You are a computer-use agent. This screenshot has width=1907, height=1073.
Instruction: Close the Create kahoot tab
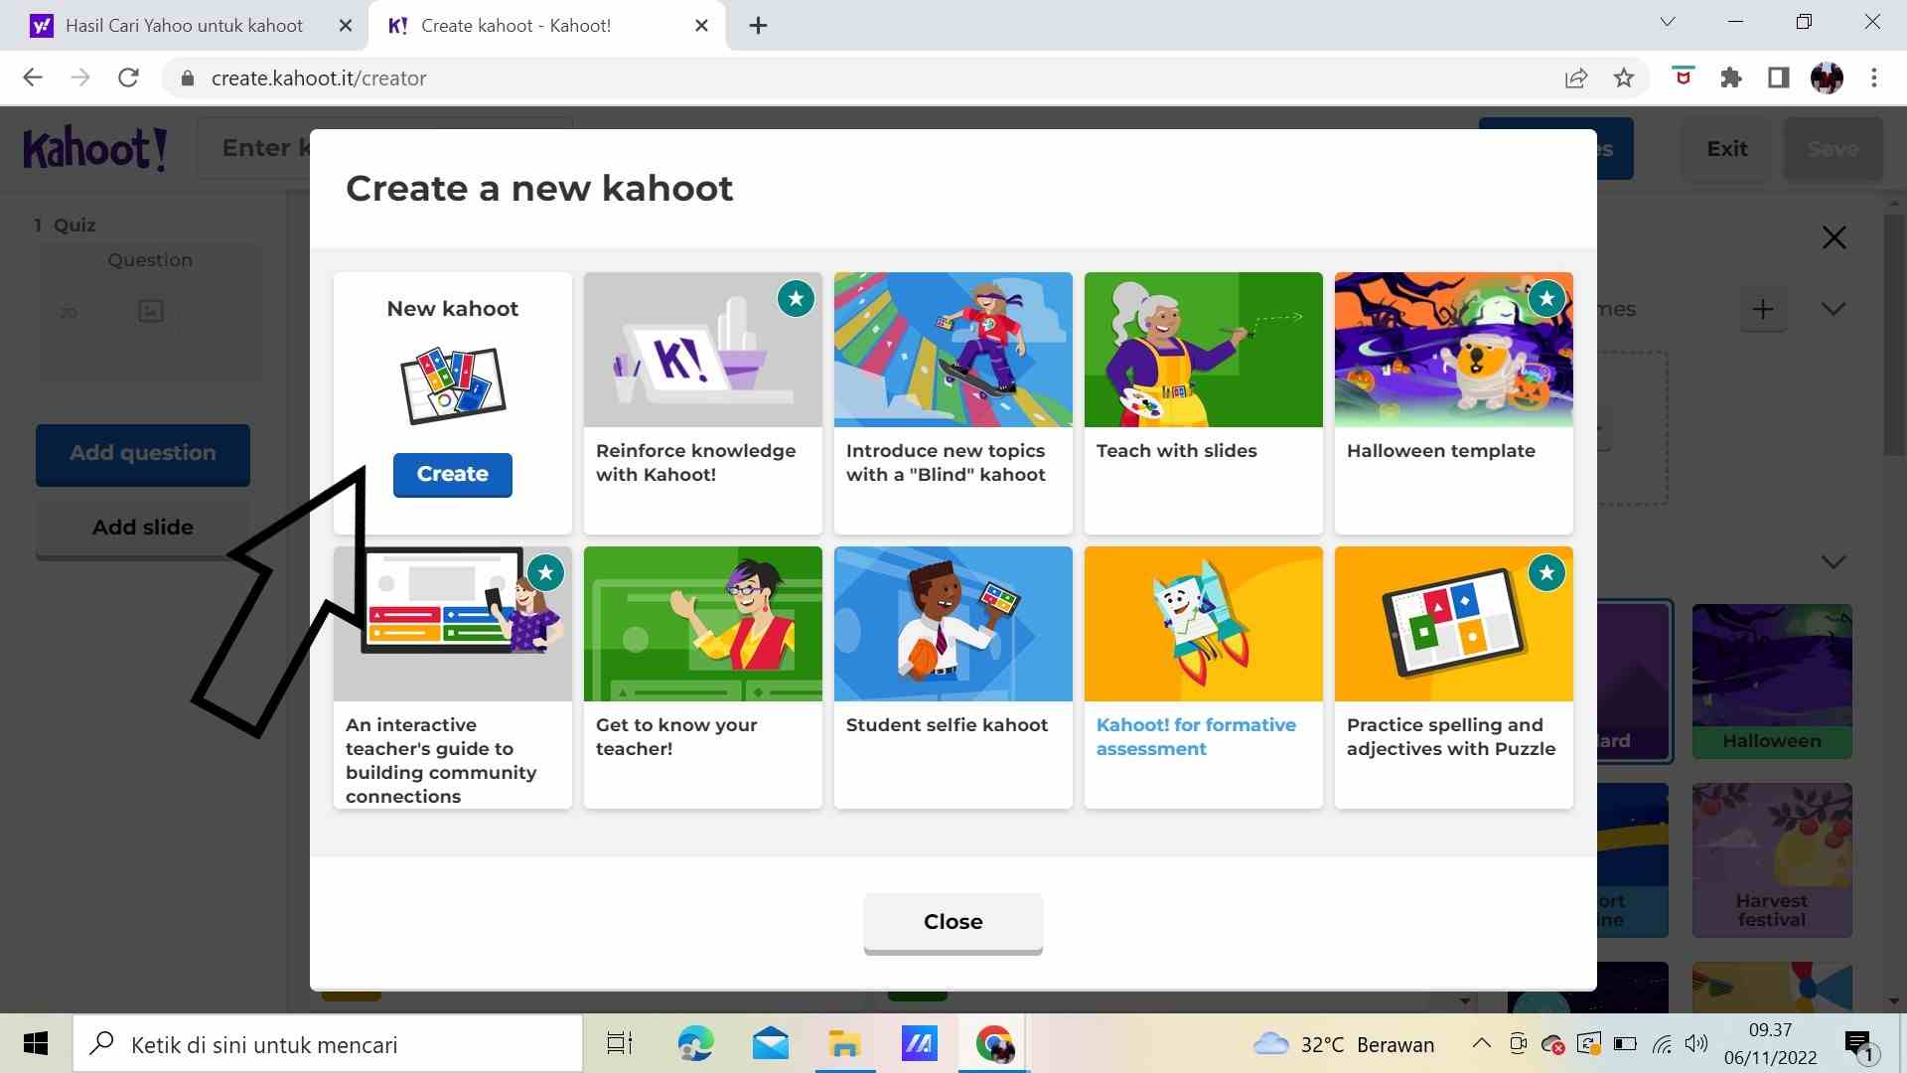click(x=701, y=26)
